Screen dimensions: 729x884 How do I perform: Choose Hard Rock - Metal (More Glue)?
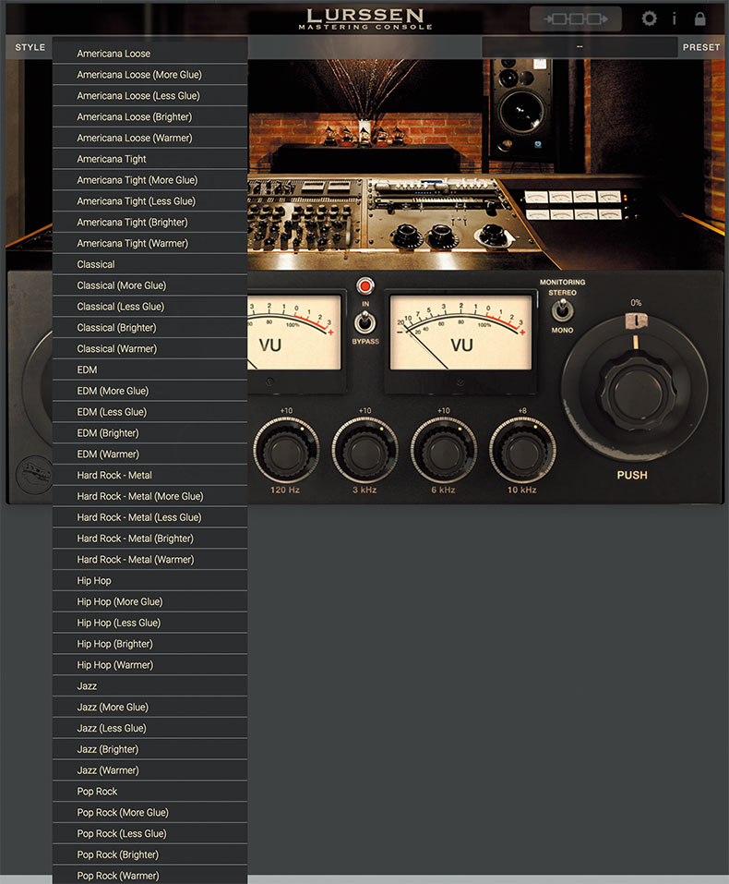pyautogui.click(x=149, y=496)
